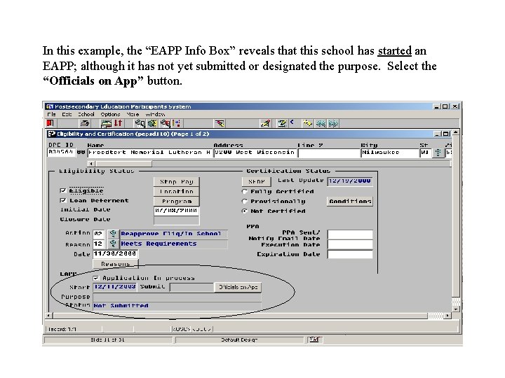Click the red up-down arrows toolbar icon
This screenshot has width=505, height=378.
pyautogui.click(x=118, y=123)
